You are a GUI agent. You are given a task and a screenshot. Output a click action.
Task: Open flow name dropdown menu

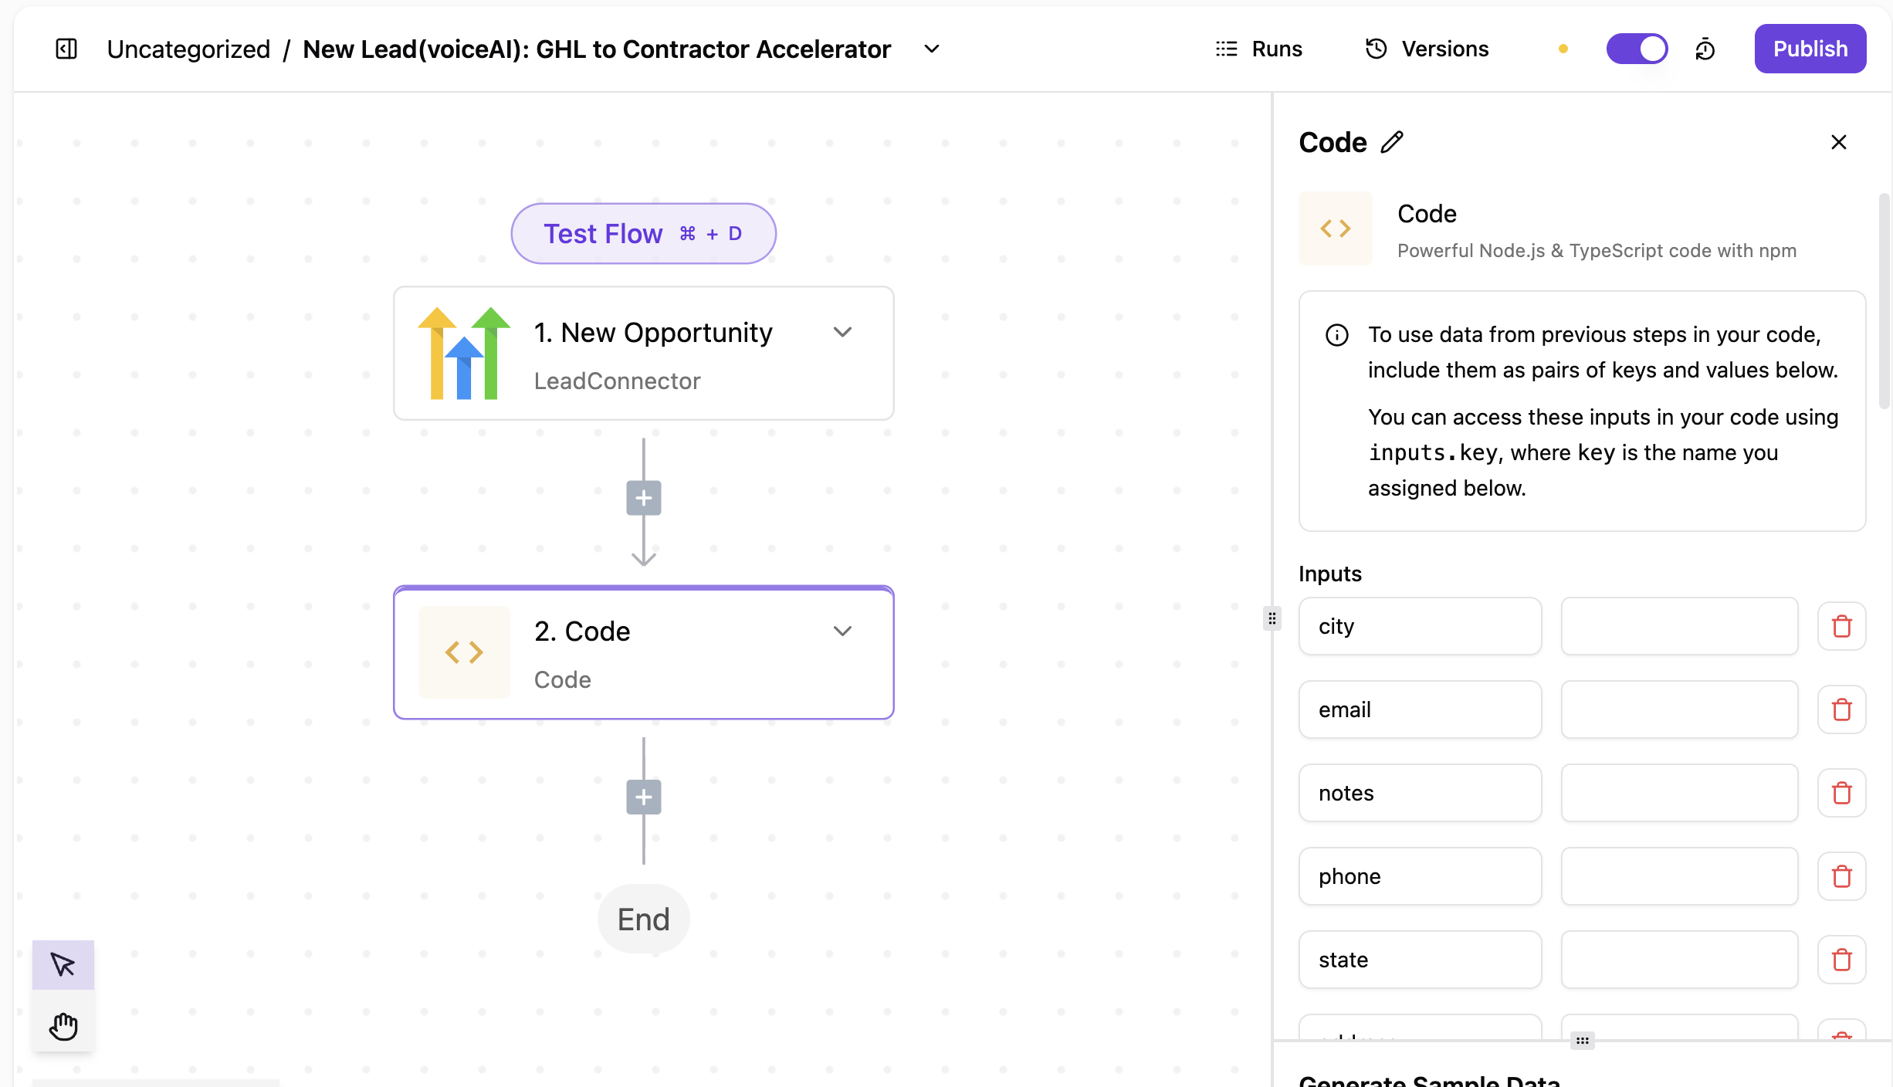(x=932, y=49)
